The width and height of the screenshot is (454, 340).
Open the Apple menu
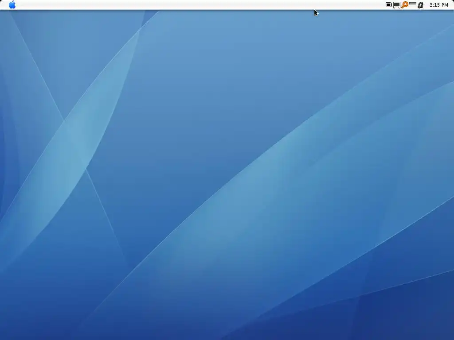12,4
